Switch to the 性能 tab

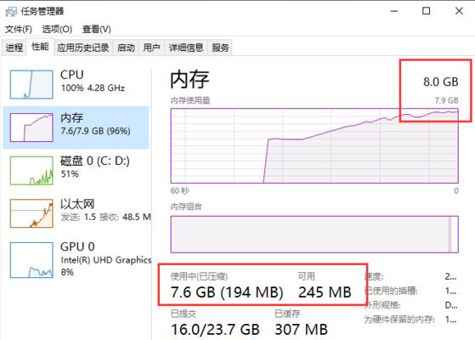coord(40,47)
